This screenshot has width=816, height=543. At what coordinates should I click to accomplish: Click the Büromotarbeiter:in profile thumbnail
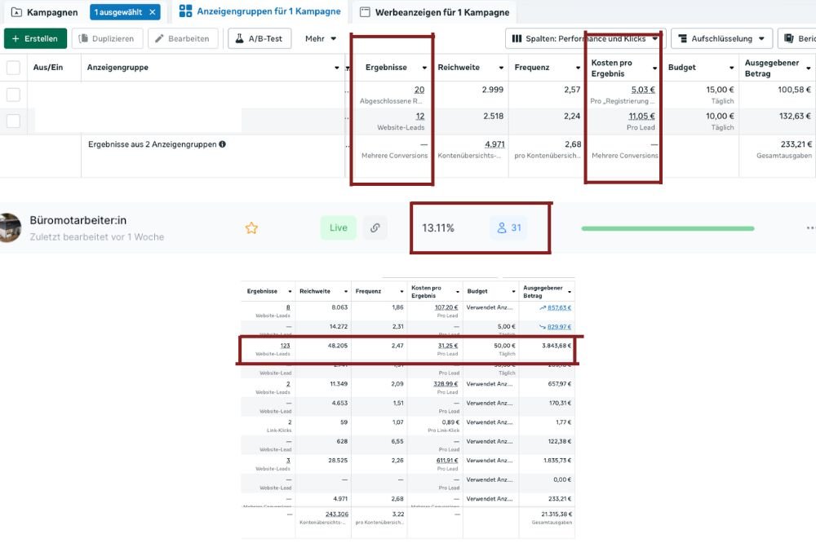click(x=10, y=228)
